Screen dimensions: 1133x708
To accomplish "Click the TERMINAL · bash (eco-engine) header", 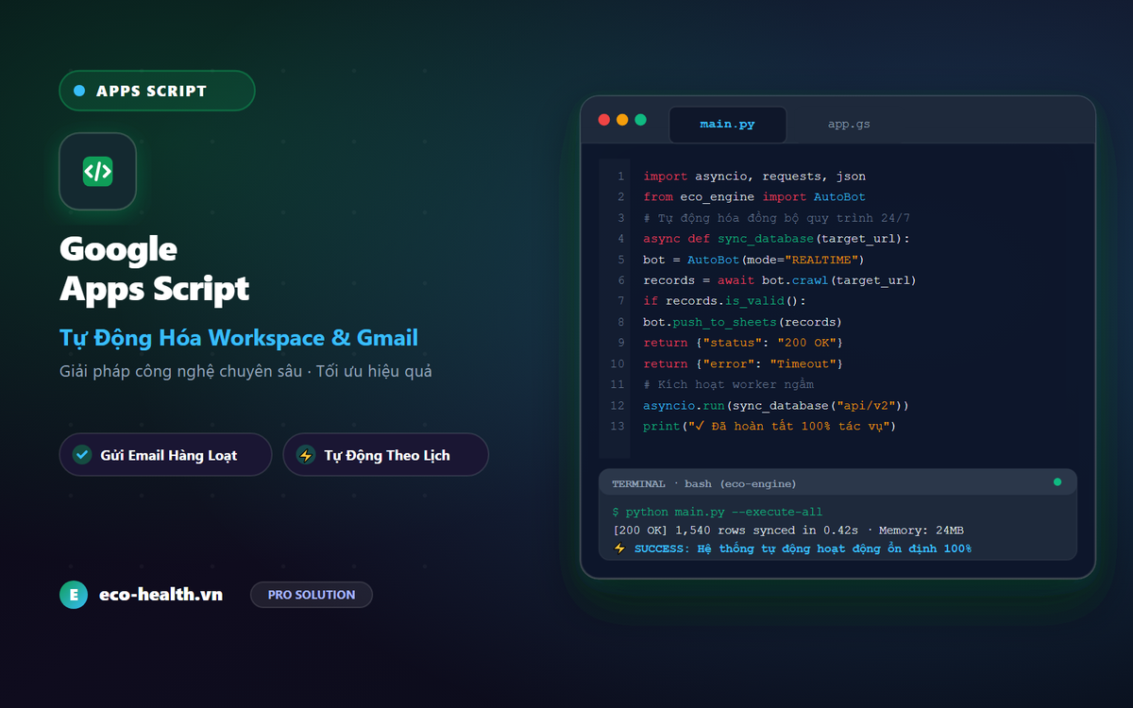I will 703,483.
